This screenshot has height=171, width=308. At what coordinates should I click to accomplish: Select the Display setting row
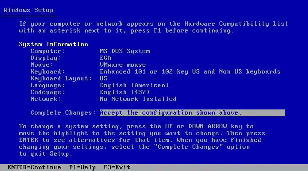point(71,58)
